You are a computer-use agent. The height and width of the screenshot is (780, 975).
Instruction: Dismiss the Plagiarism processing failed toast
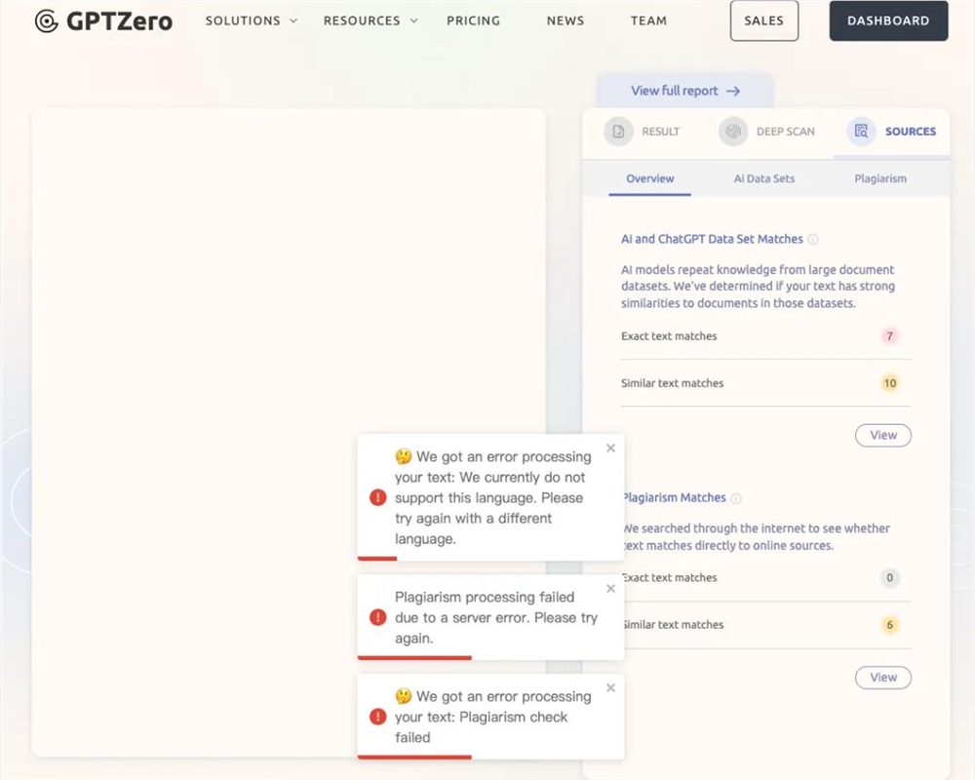[x=610, y=589]
